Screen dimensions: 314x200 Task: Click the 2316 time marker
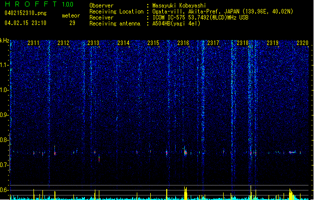pyautogui.click(x=183, y=43)
